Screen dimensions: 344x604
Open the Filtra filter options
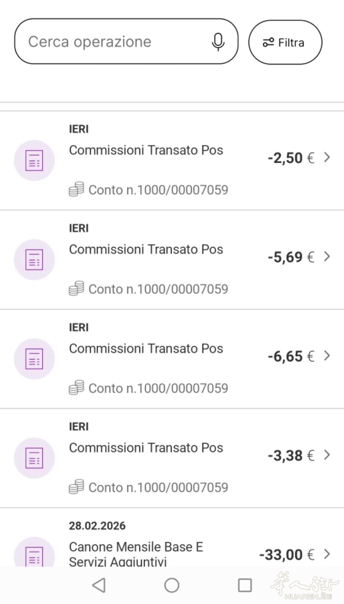click(x=285, y=43)
